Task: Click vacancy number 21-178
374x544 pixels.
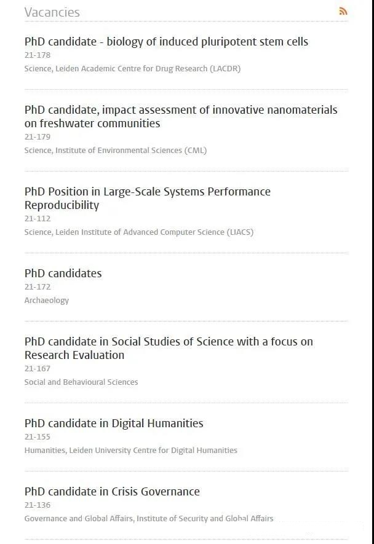Action: point(37,55)
